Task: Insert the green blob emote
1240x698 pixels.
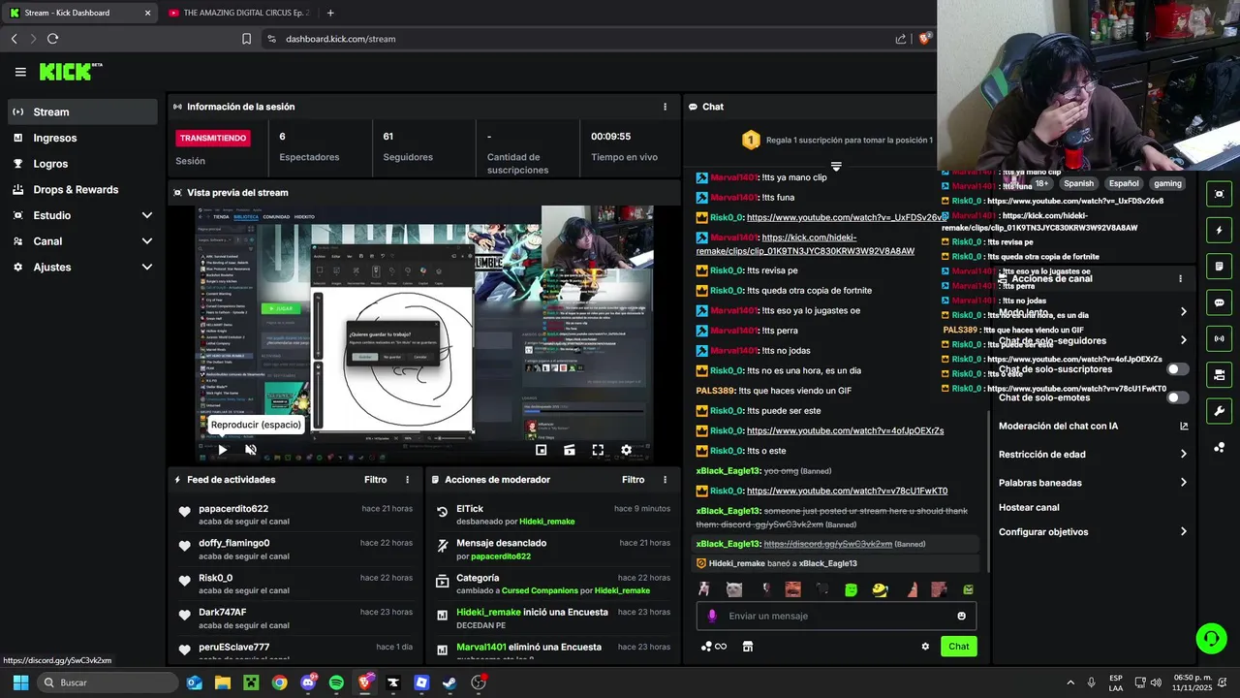Action: click(x=851, y=589)
